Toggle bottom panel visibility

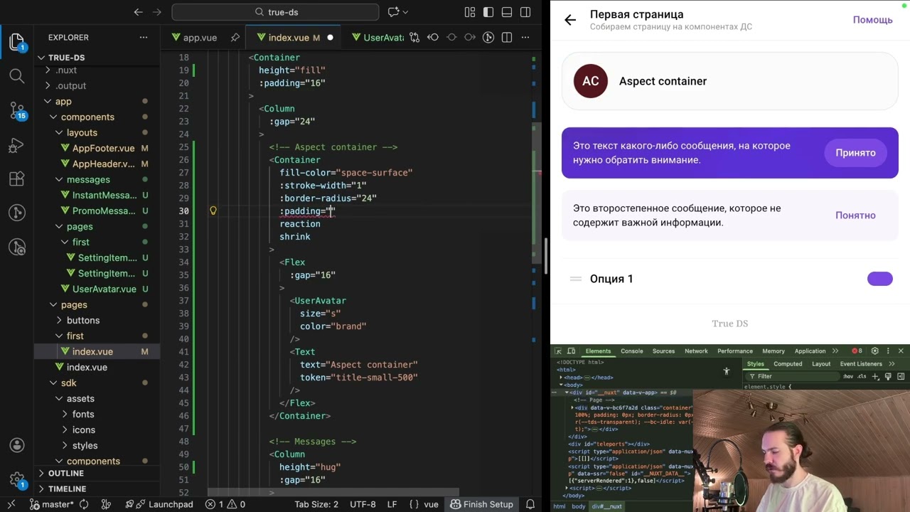click(x=507, y=12)
